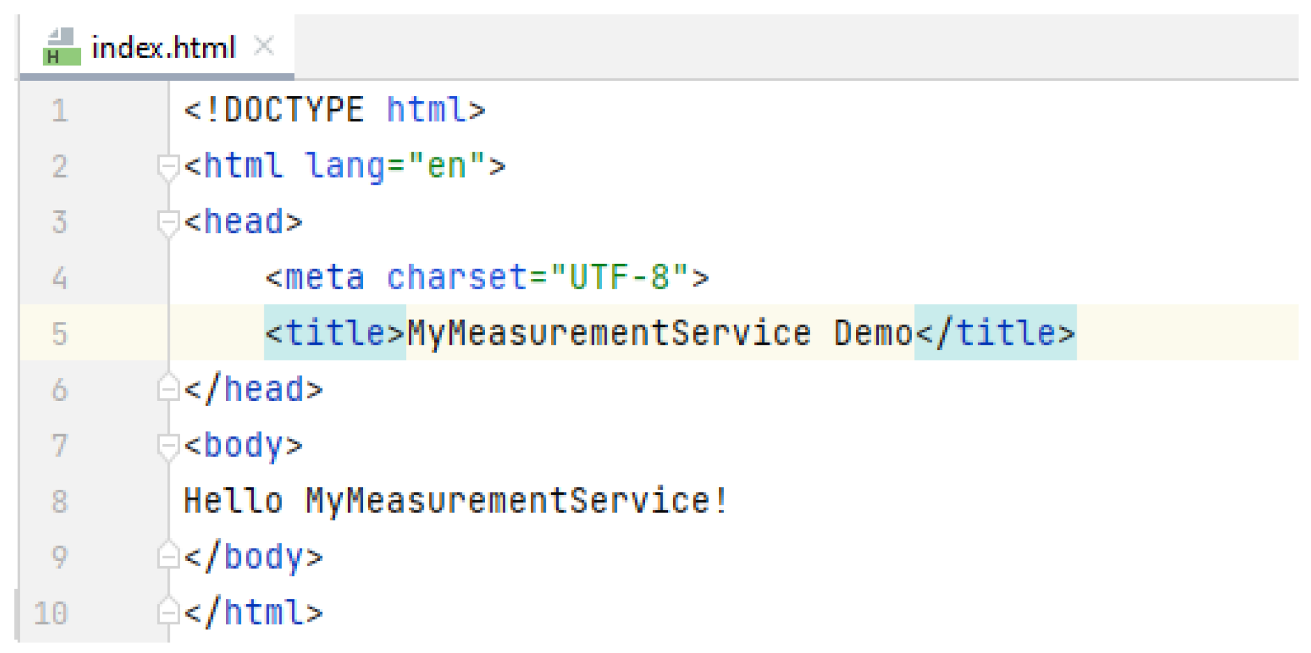
Task: Select the index.html editor tab
Action: pos(163,48)
